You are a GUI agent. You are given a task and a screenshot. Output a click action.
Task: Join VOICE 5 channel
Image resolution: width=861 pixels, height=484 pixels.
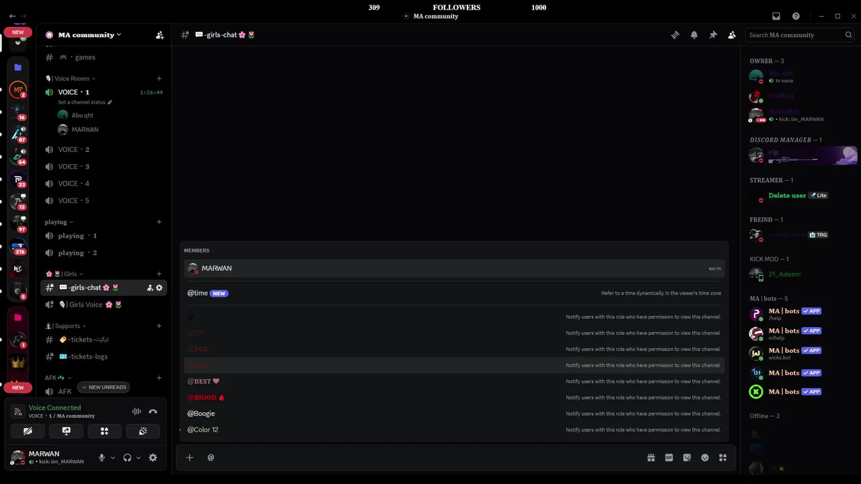[104, 200]
